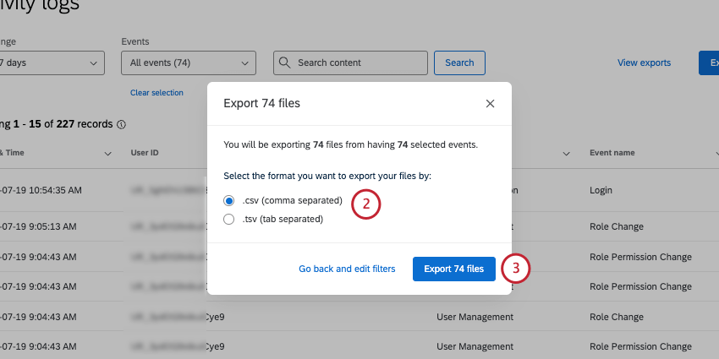Screen dimensions: 719x359
Task: Close the Export 74 files dialog
Action: (x=490, y=104)
